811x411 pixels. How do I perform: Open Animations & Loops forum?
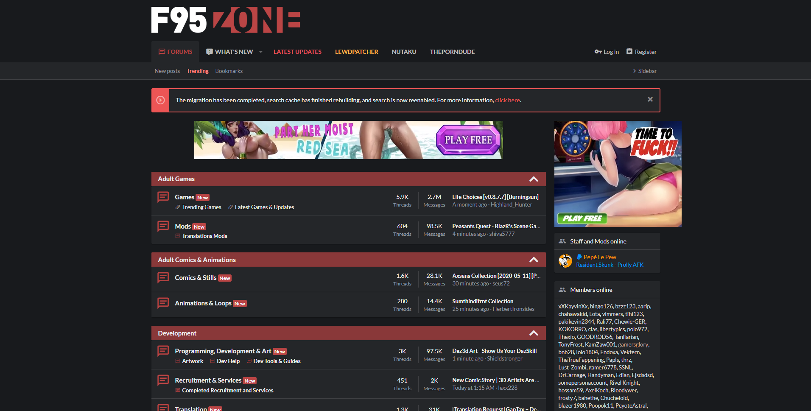pos(203,303)
